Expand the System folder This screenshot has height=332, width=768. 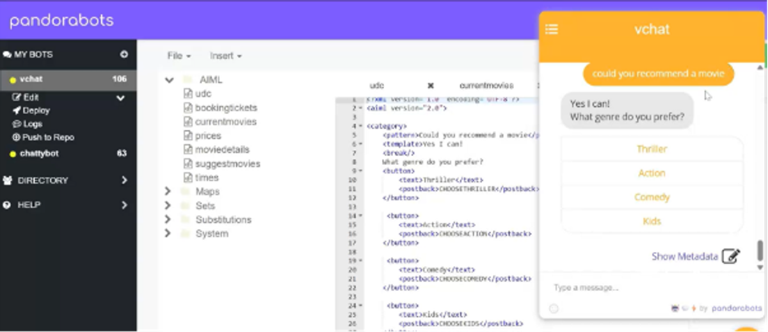pyautogui.click(x=168, y=234)
